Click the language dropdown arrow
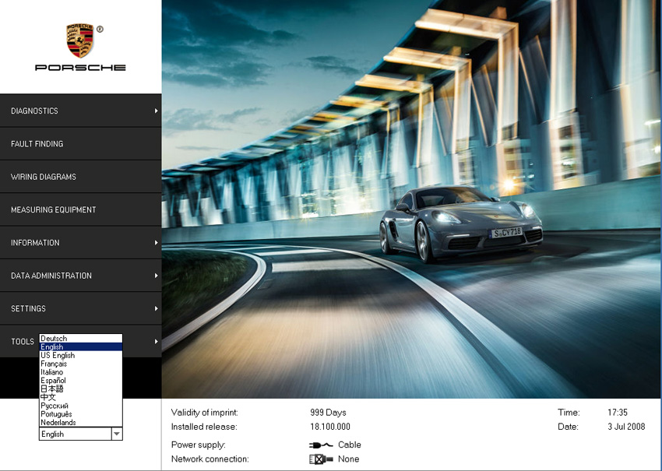Screen dimensions: 662x471 tap(117, 434)
